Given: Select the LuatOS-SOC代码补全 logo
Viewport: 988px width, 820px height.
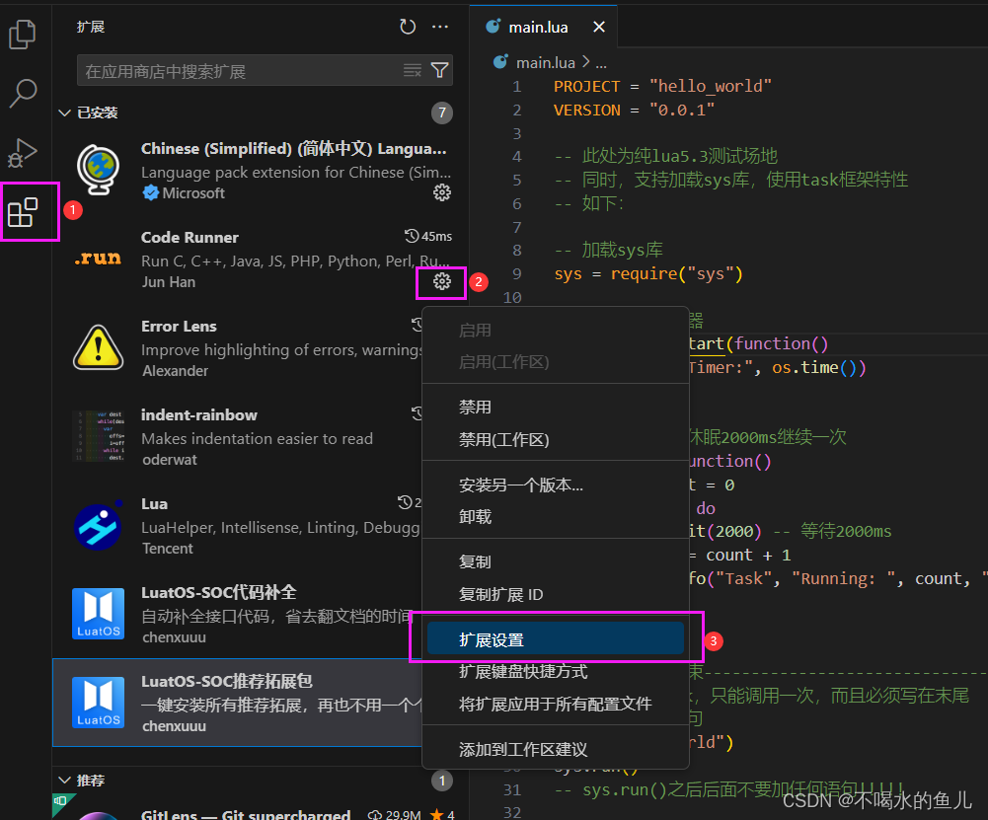Looking at the screenshot, I should coord(99,614).
